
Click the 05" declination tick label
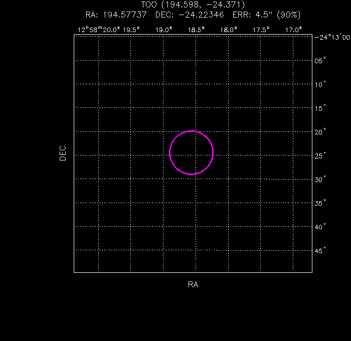point(320,61)
